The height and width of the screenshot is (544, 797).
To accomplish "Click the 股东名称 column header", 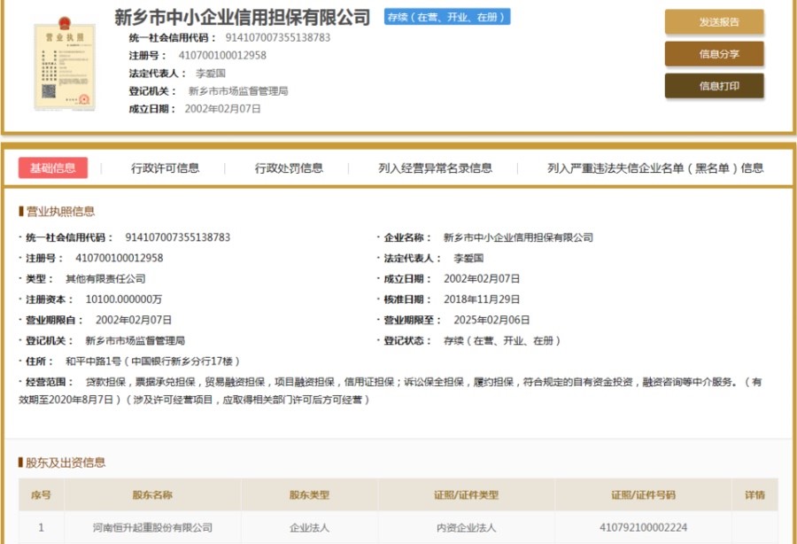I will coord(152,495).
